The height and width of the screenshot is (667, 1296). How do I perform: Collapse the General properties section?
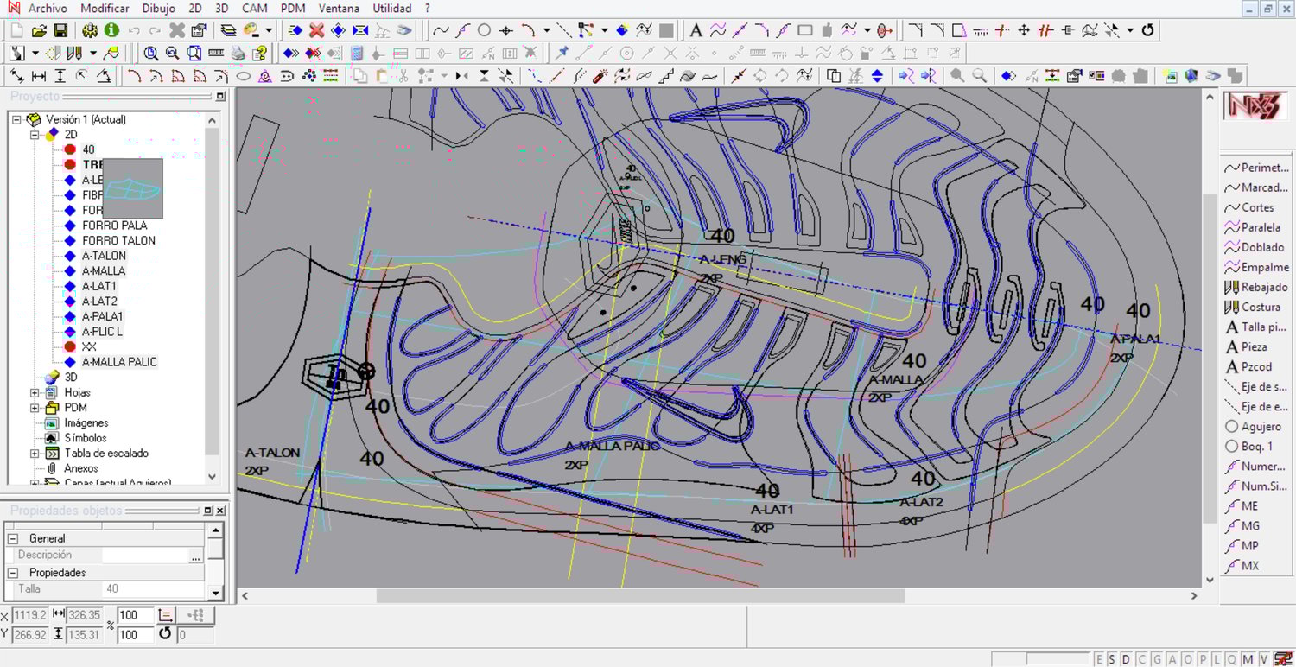click(x=14, y=538)
